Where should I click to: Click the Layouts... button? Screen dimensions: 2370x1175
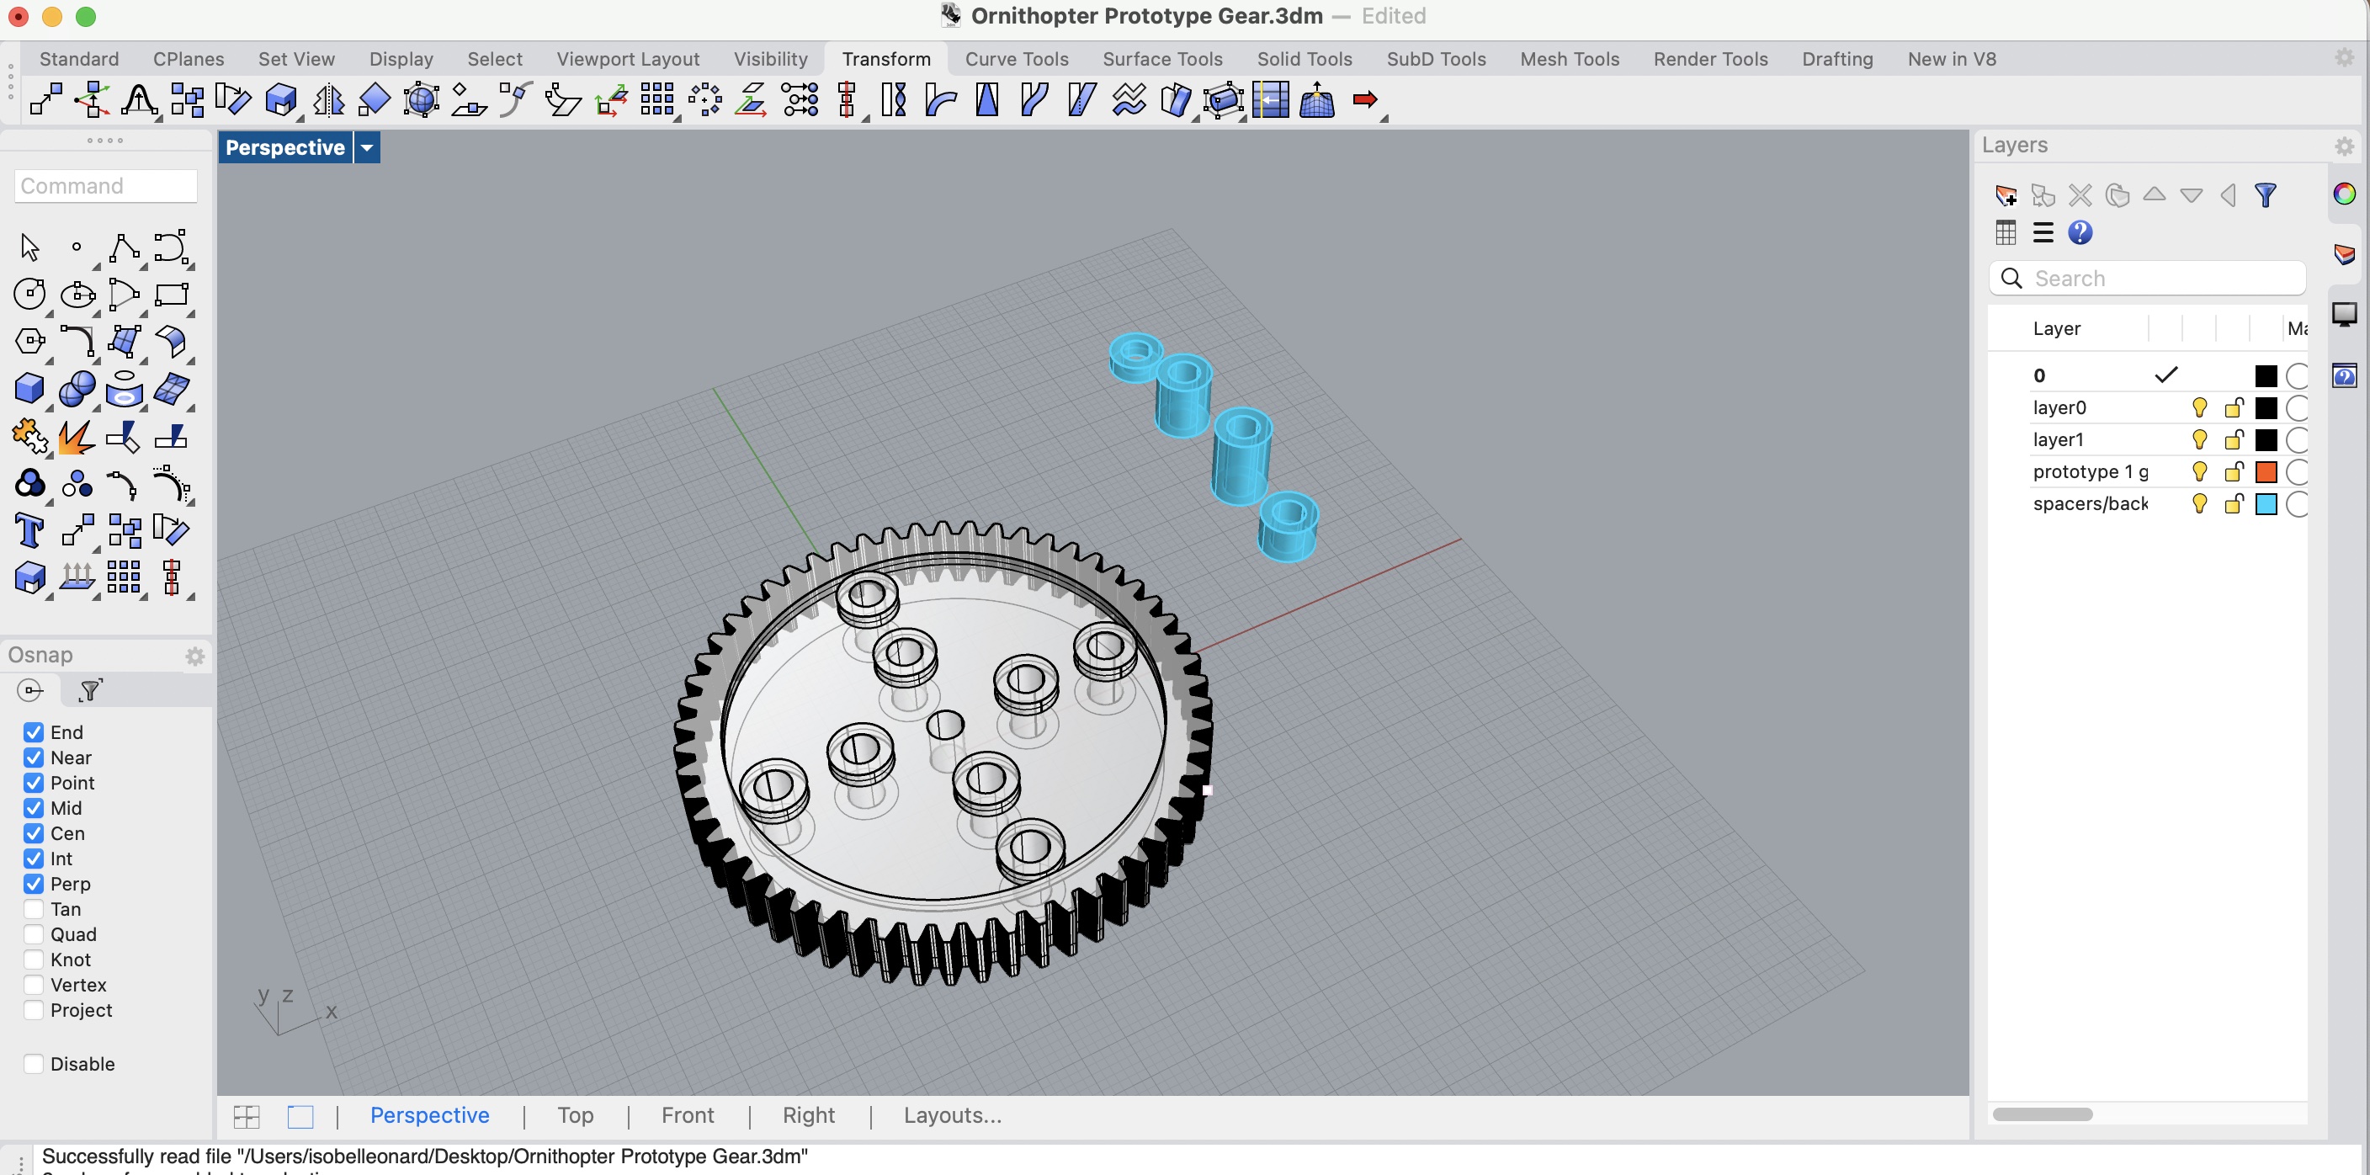[x=952, y=1115]
